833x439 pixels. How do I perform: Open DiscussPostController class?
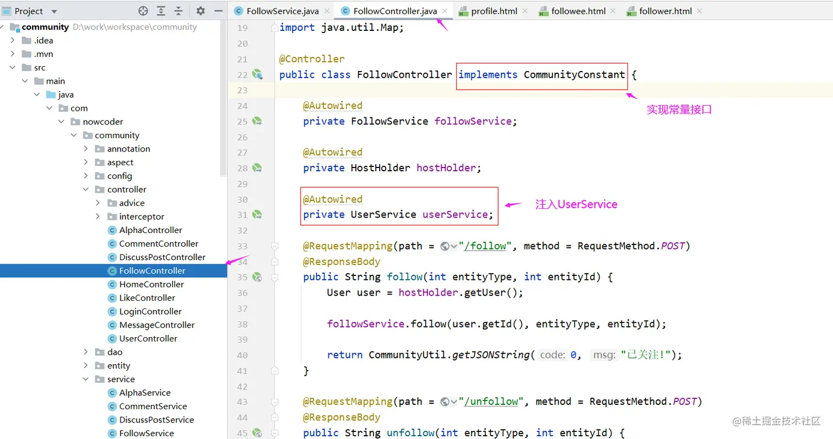pos(162,257)
